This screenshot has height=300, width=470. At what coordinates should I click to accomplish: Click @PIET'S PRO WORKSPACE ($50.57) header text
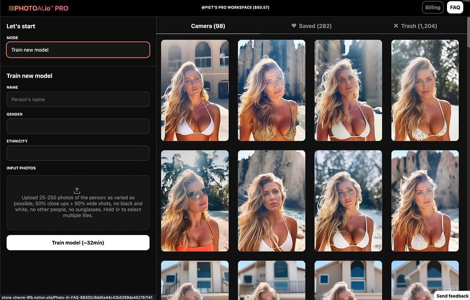[x=235, y=8]
